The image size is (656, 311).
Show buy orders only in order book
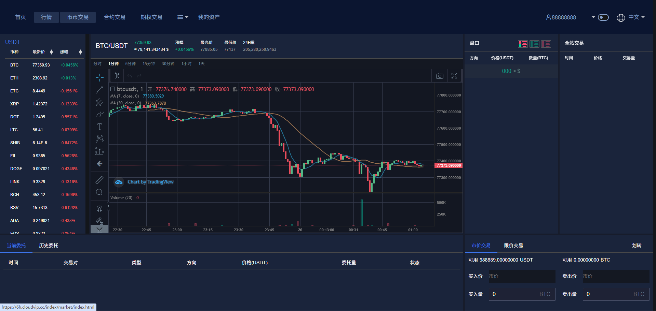[534, 44]
